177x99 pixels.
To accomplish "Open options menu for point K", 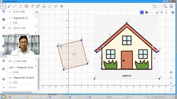I will coord(36,27).
